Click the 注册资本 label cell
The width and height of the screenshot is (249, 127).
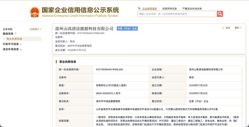tap(74, 93)
